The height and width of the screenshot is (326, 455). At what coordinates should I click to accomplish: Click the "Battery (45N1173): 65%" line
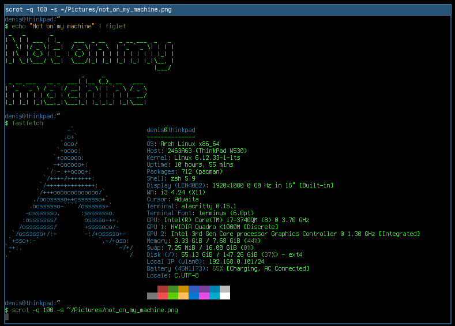click(228, 269)
